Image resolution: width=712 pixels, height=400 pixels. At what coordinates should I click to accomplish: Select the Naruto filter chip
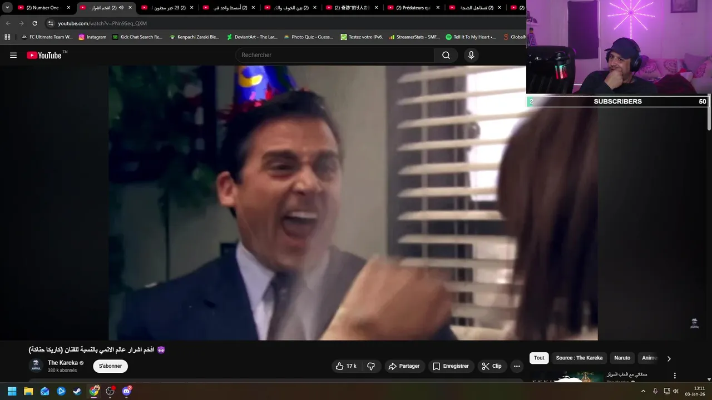point(622,358)
